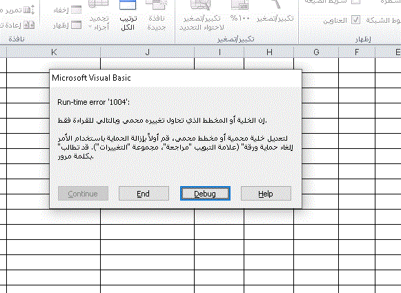
Task: Click the Help button in error dialog
Action: click(266, 194)
